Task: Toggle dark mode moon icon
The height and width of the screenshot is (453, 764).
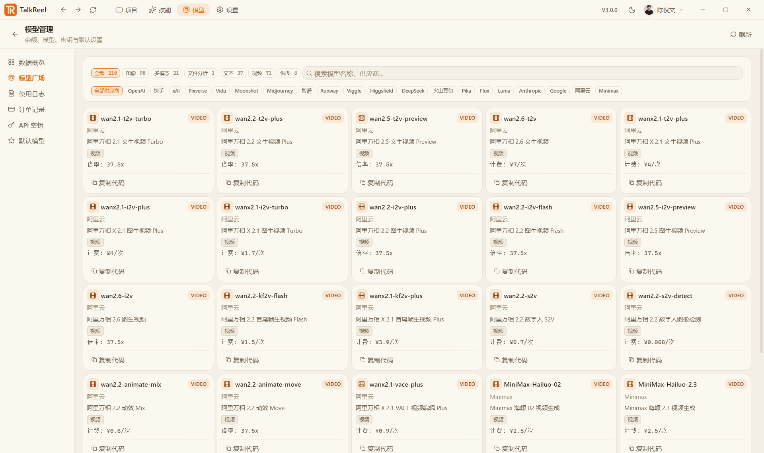Action: 632,10
